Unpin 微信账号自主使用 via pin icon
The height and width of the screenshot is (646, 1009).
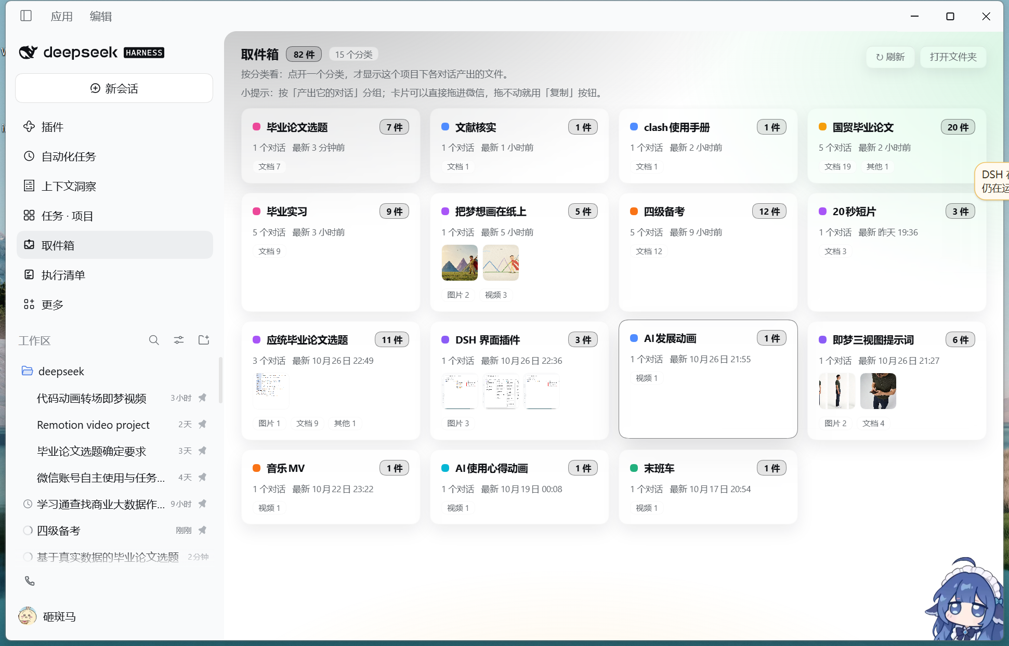pos(203,477)
